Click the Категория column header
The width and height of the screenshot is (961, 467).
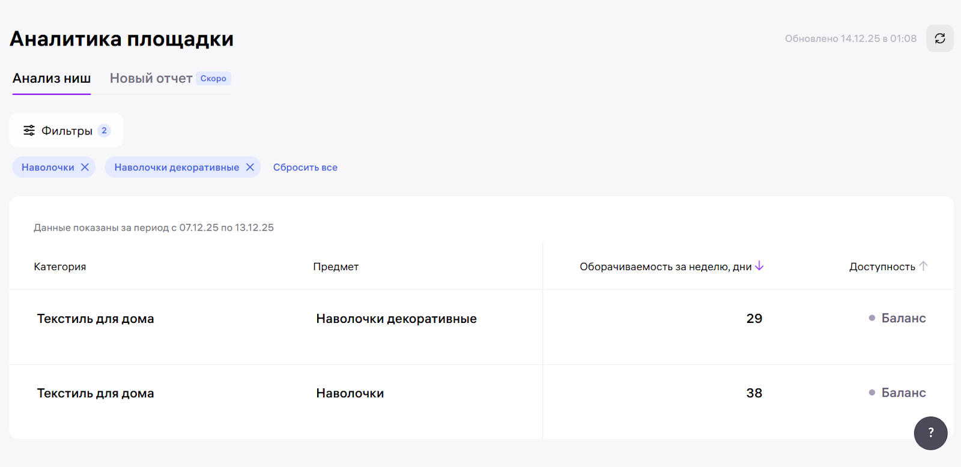pos(60,267)
